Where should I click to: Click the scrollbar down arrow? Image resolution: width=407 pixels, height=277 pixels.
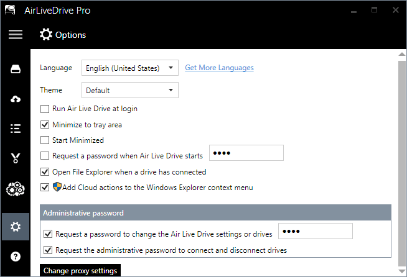pos(402,271)
